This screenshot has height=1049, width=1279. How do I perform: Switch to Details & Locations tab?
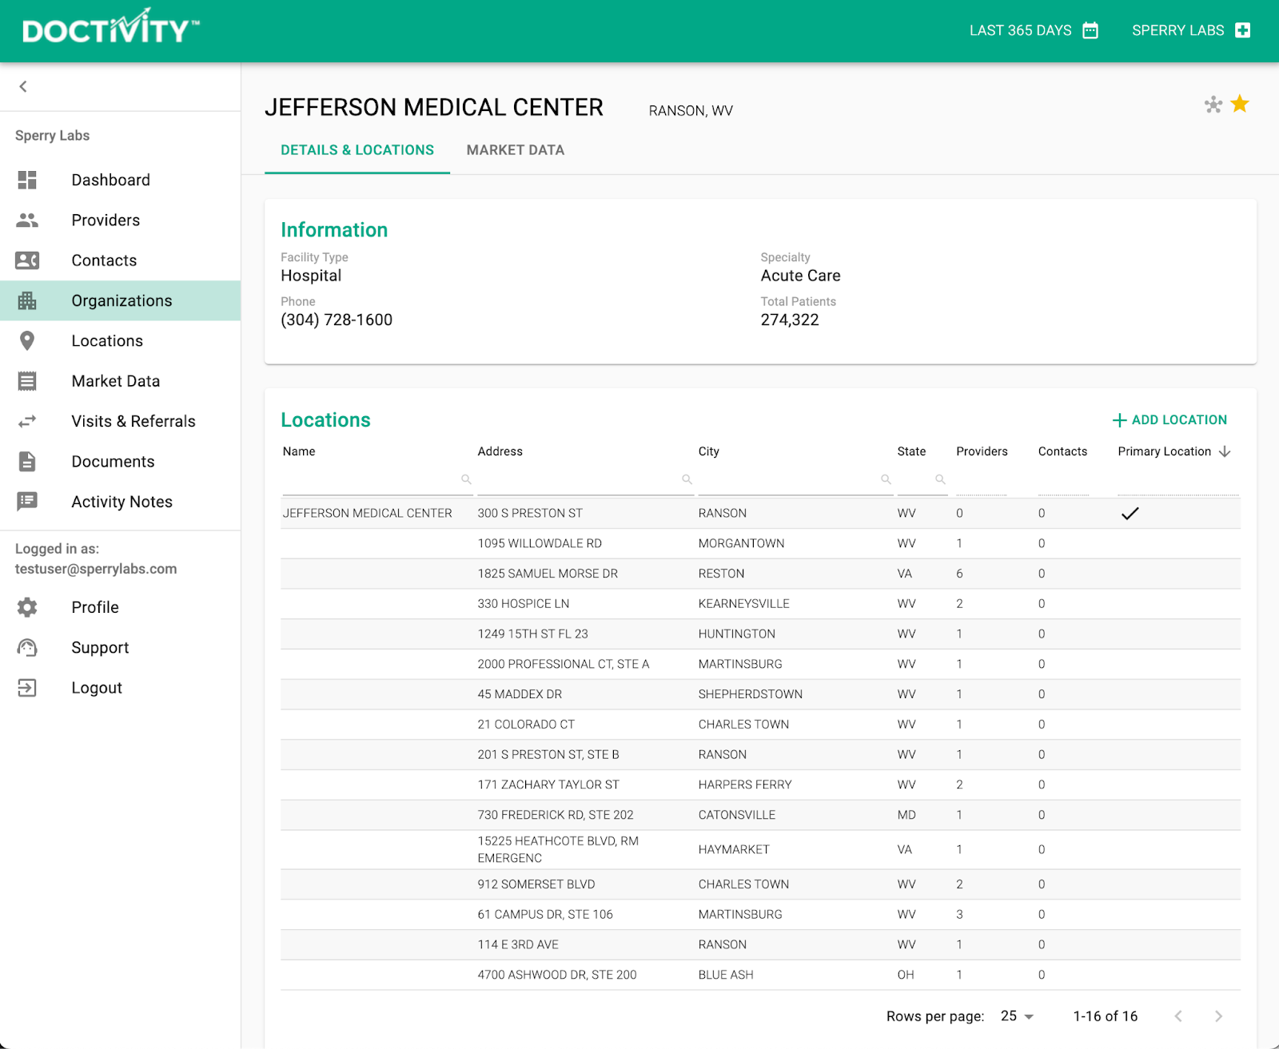357,150
